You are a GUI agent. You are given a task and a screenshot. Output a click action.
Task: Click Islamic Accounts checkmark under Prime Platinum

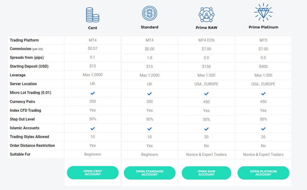click(x=263, y=129)
